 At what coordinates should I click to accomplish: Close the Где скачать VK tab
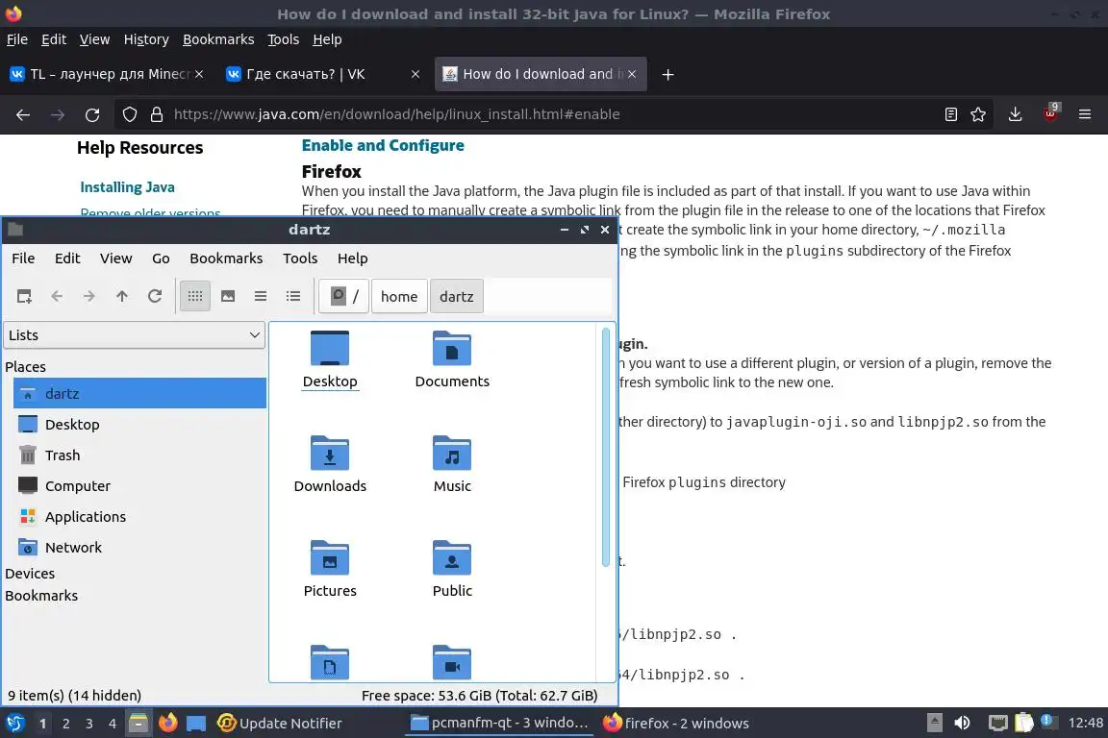(415, 74)
